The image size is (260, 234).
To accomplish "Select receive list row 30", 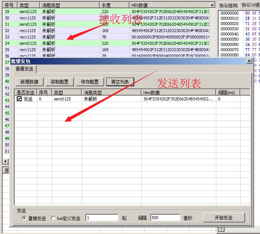I will [x=106, y=18].
